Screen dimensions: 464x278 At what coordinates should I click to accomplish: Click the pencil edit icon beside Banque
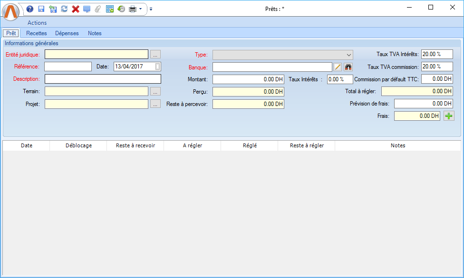pyautogui.click(x=338, y=67)
